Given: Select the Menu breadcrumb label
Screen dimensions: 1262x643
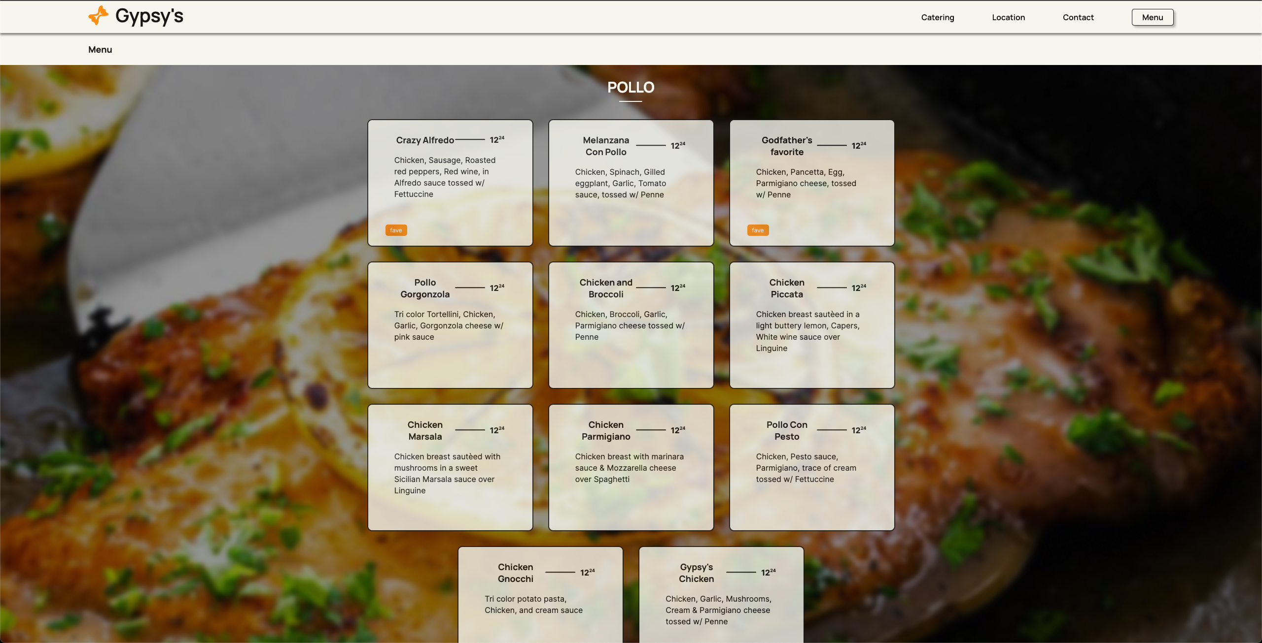Looking at the screenshot, I should [x=100, y=50].
